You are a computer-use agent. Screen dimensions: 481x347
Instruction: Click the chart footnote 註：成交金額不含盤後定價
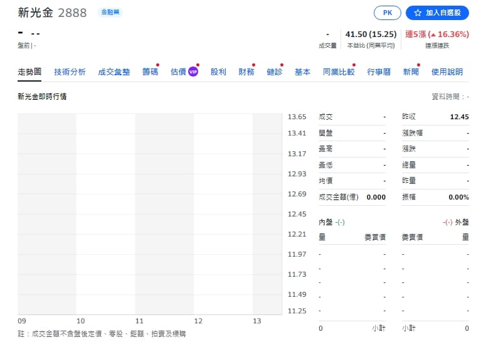[102, 333]
